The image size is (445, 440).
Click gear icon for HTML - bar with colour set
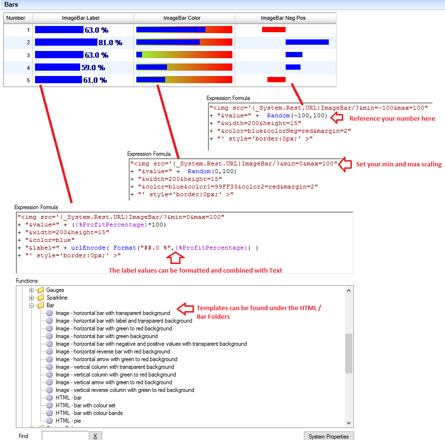click(x=49, y=405)
